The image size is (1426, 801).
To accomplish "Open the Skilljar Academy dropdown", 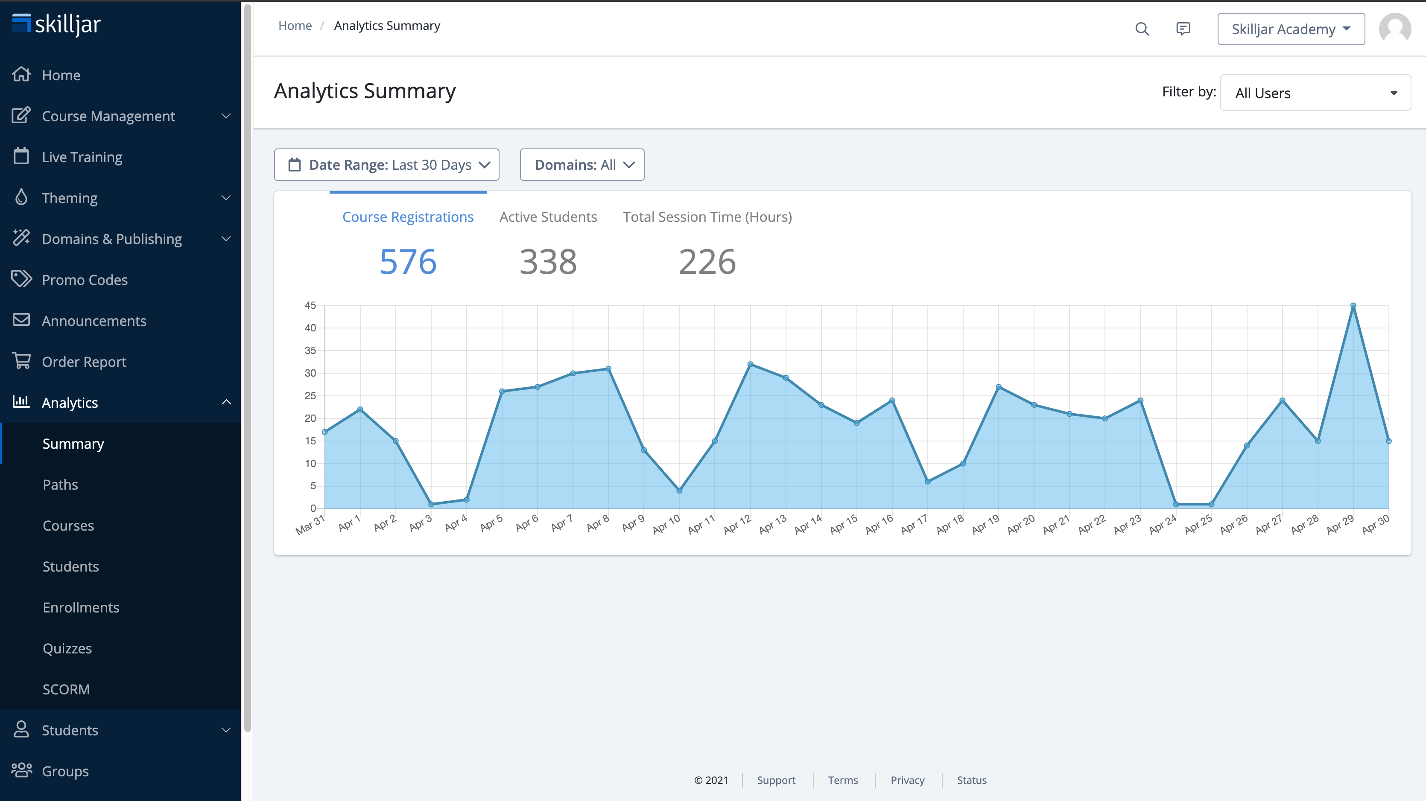I will click(1290, 29).
